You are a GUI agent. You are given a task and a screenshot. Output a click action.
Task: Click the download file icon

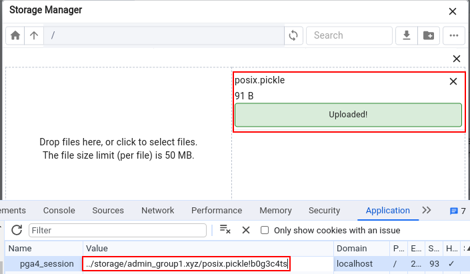[407, 35]
